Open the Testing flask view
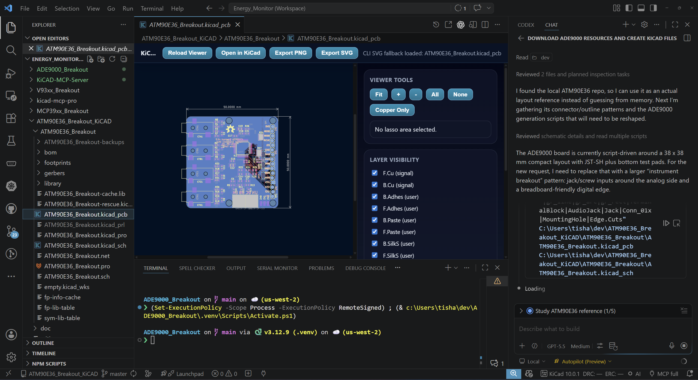The width and height of the screenshot is (698, 380). (11, 141)
